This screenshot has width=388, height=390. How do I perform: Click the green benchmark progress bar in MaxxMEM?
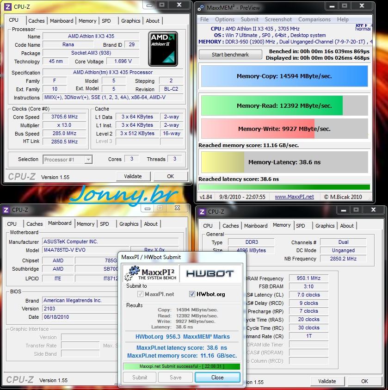tap(284, 187)
